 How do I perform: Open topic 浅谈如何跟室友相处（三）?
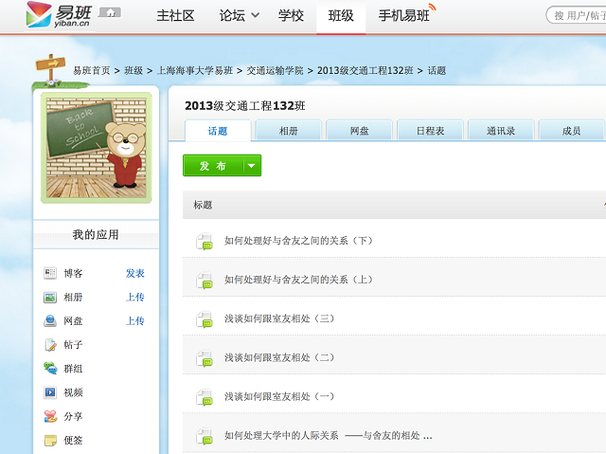(279, 318)
